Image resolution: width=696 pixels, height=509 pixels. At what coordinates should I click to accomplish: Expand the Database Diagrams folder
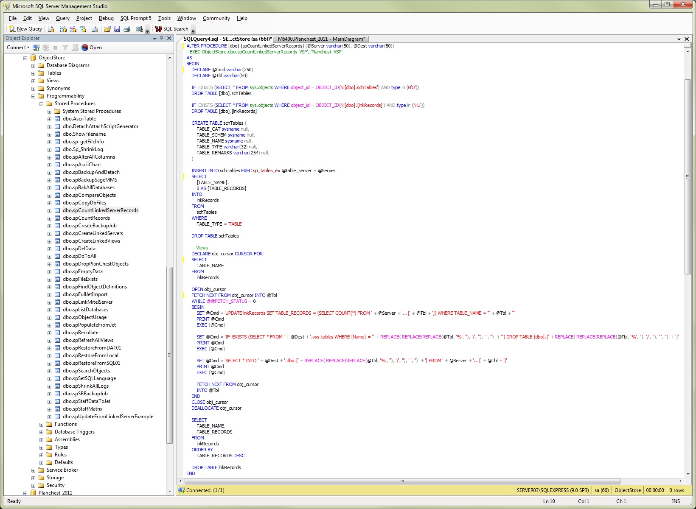click(x=33, y=66)
